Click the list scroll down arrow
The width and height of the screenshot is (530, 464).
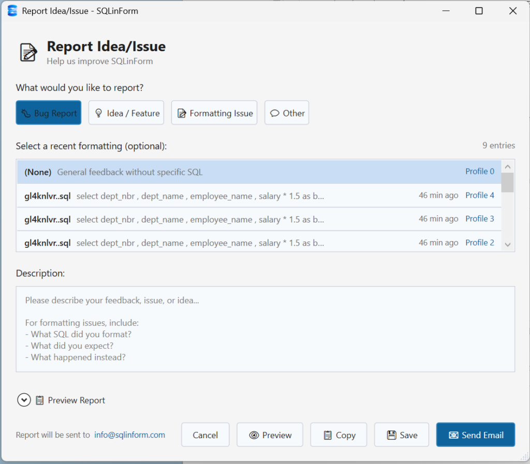(507, 245)
